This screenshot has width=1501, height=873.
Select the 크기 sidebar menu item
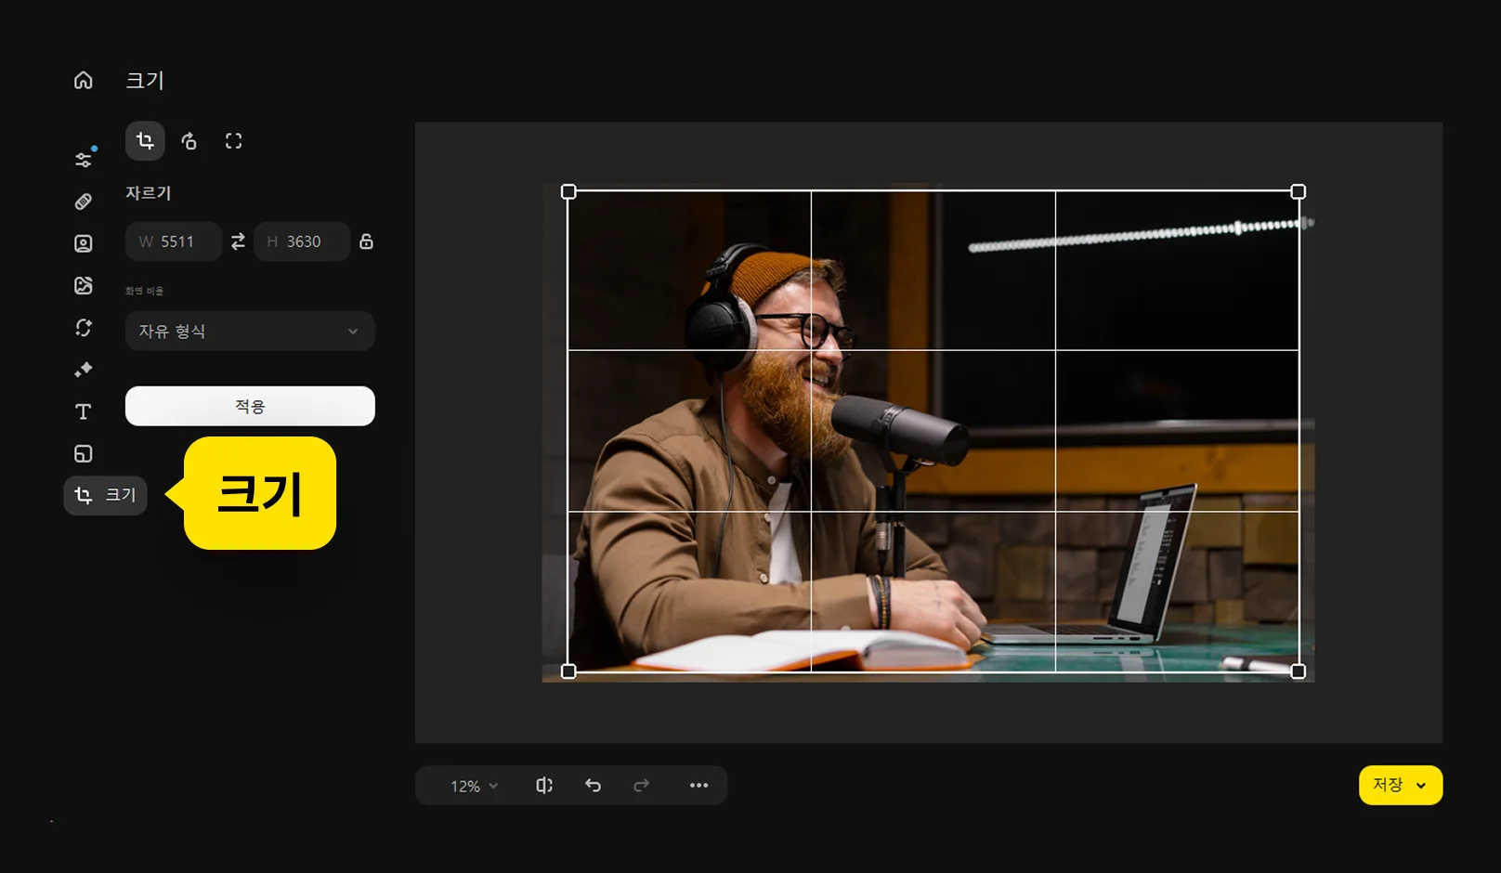pos(106,495)
